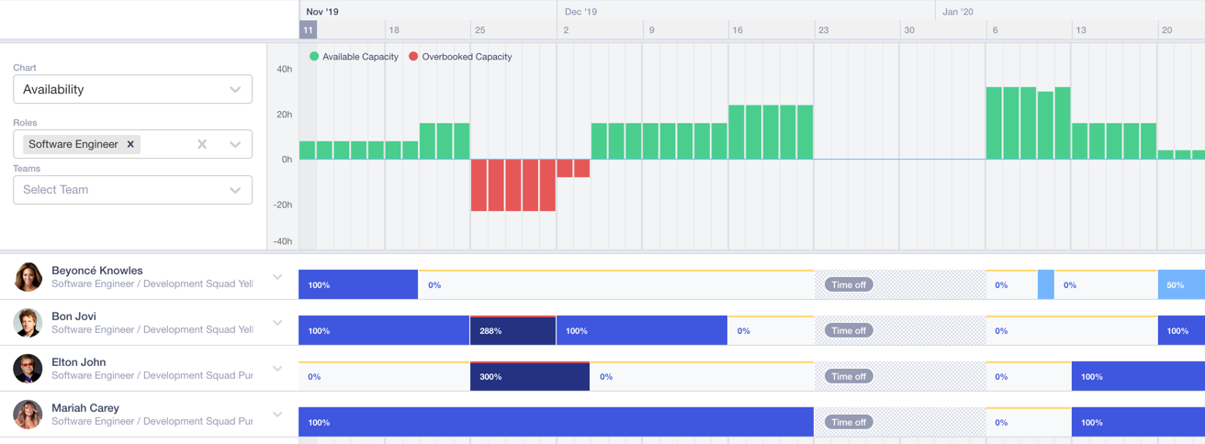Open the Roles dropdown arrow

click(235, 144)
